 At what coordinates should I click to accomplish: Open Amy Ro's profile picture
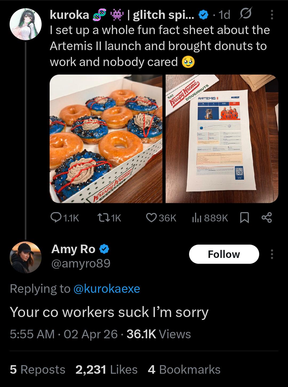tap(26, 258)
